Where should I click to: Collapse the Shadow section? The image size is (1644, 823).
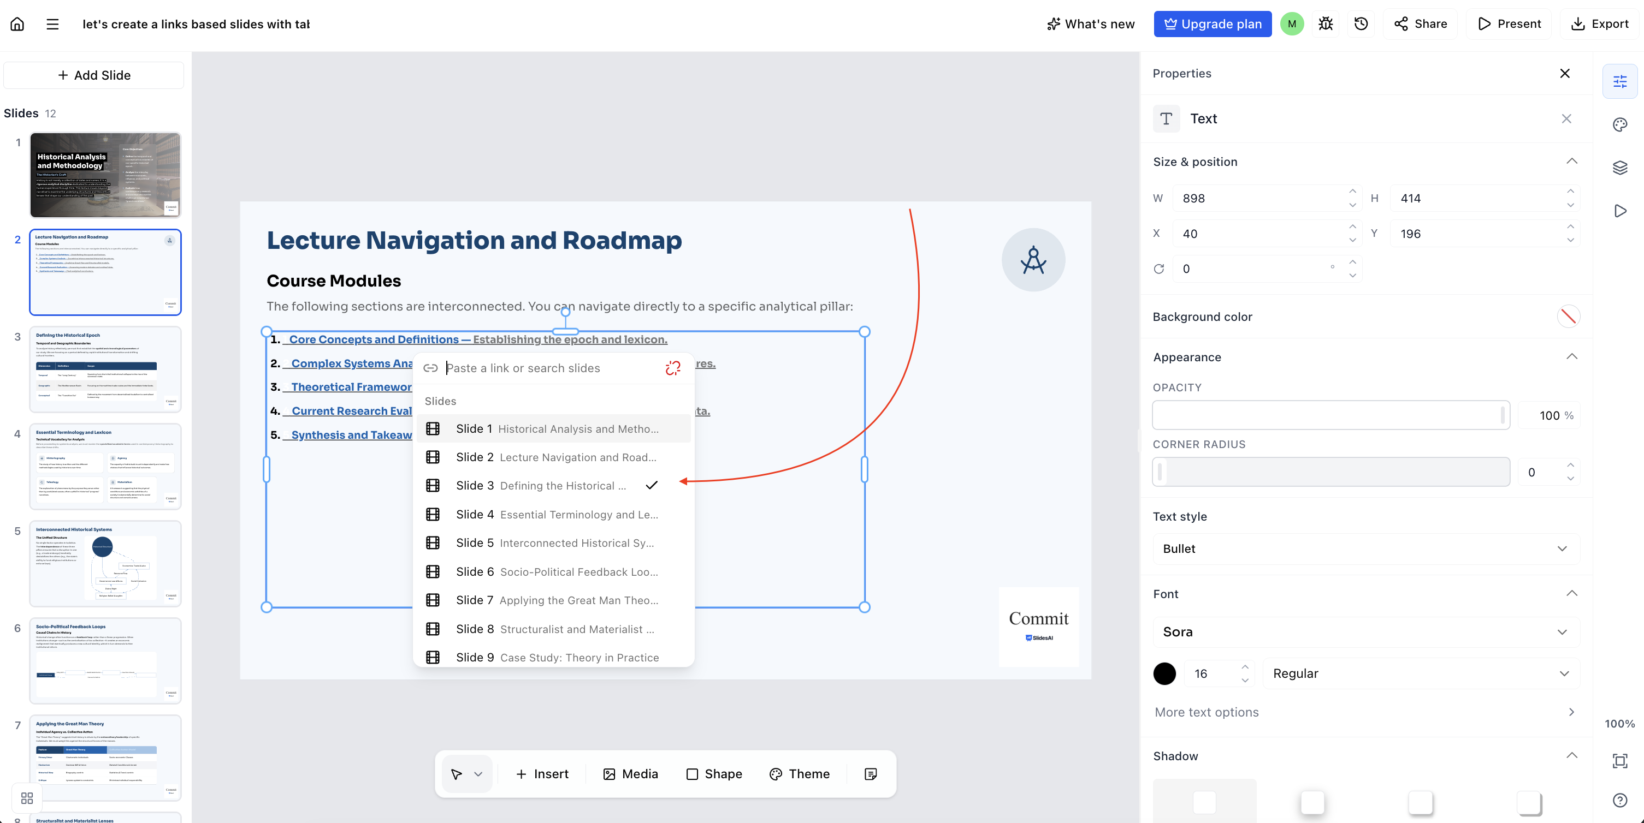pos(1572,755)
